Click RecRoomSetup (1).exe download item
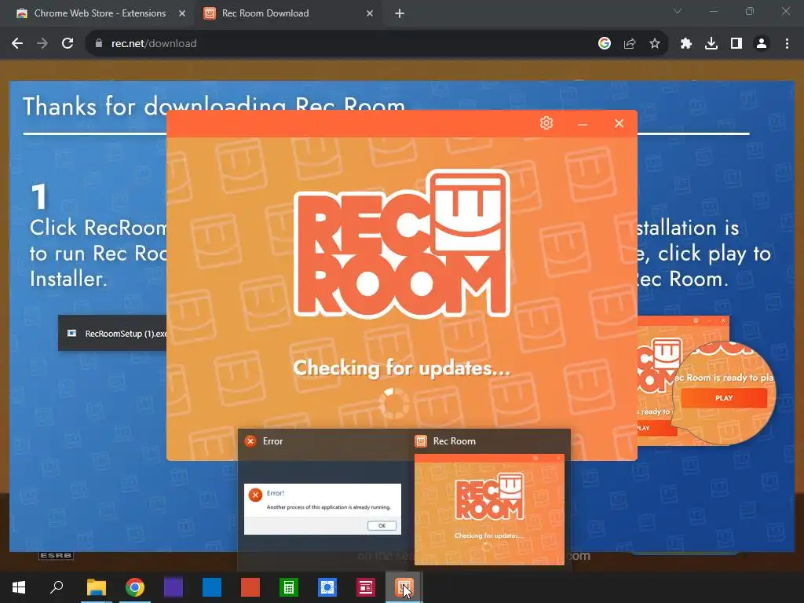Image resolution: width=804 pixels, height=603 pixels. point(112,333)
